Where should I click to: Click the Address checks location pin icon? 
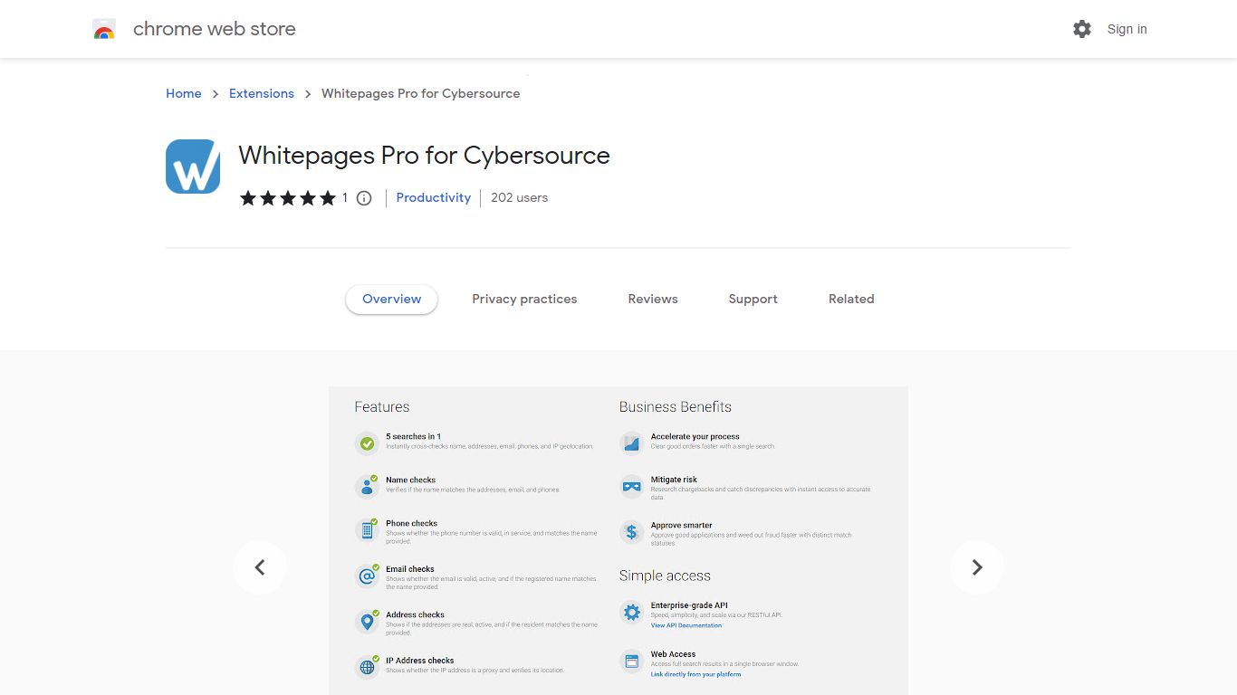[367, 622]
